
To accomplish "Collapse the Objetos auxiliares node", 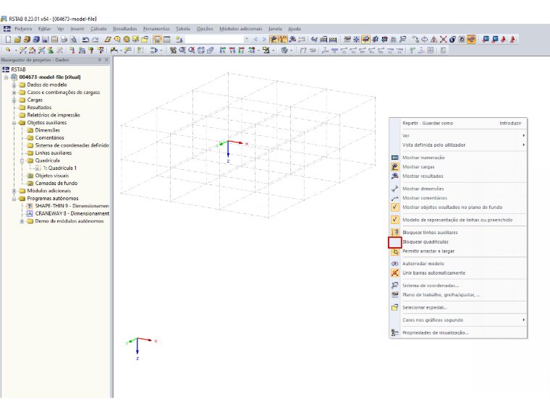I will (x=14, y=123).
